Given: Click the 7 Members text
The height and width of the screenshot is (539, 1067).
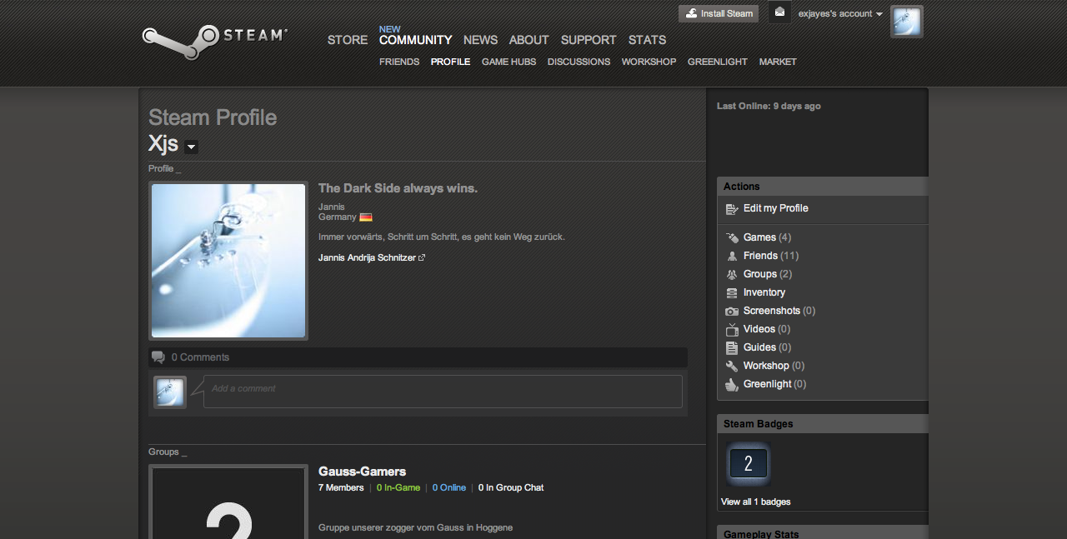Looking at the screenshot, I should (341, 488).
